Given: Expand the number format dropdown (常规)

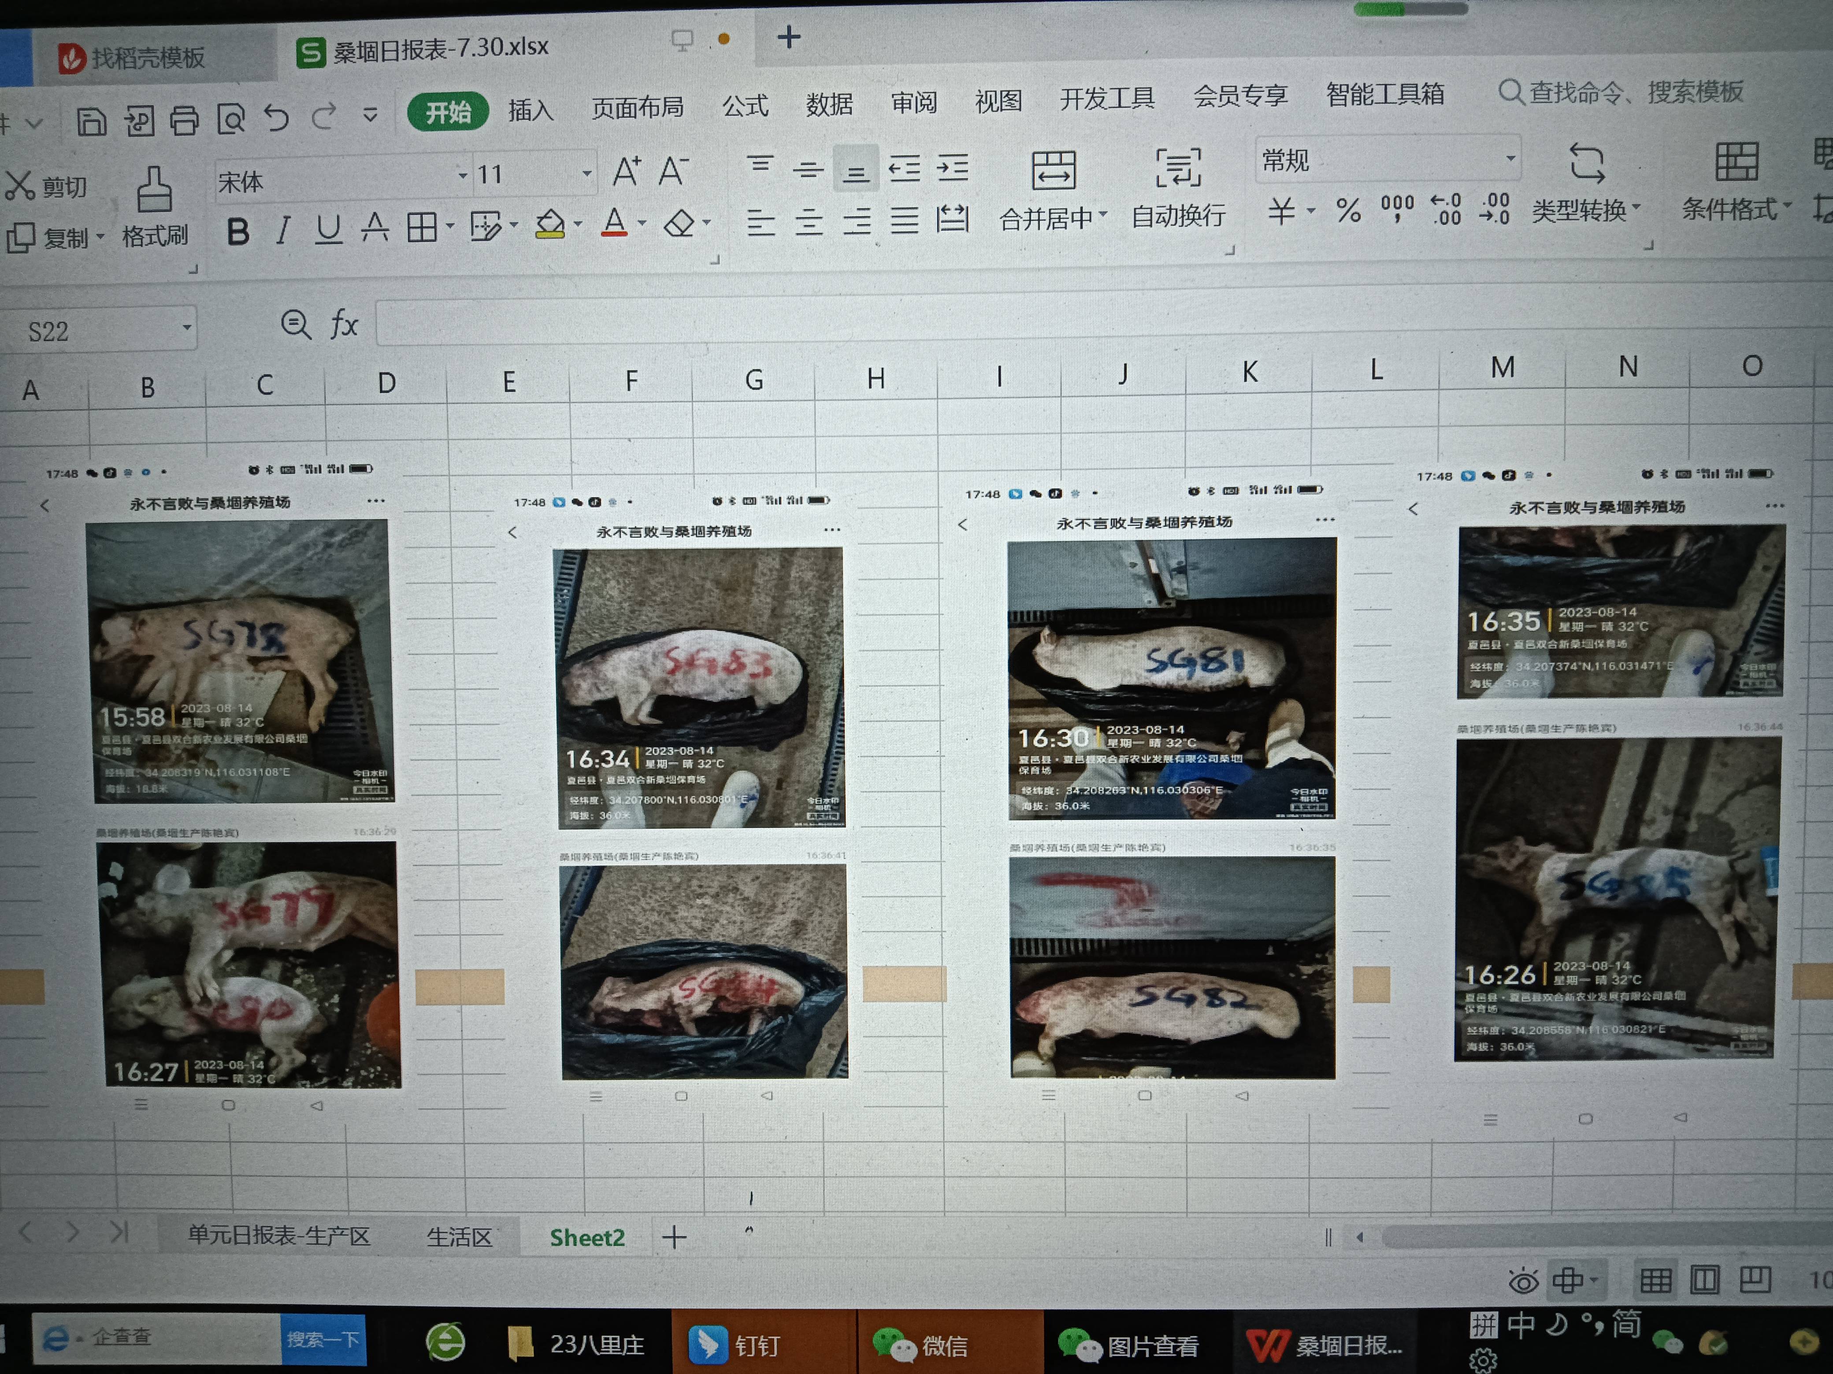Looking at the screenshot, I should pos(1510,158).
